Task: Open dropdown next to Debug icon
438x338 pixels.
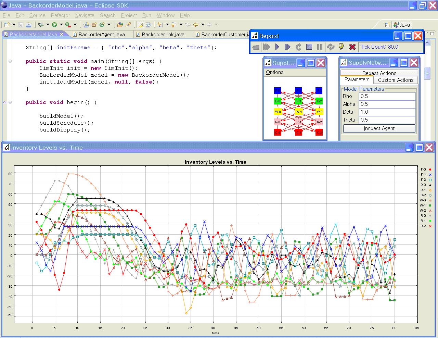Action: pyautogui.click(x=47, y=25)
